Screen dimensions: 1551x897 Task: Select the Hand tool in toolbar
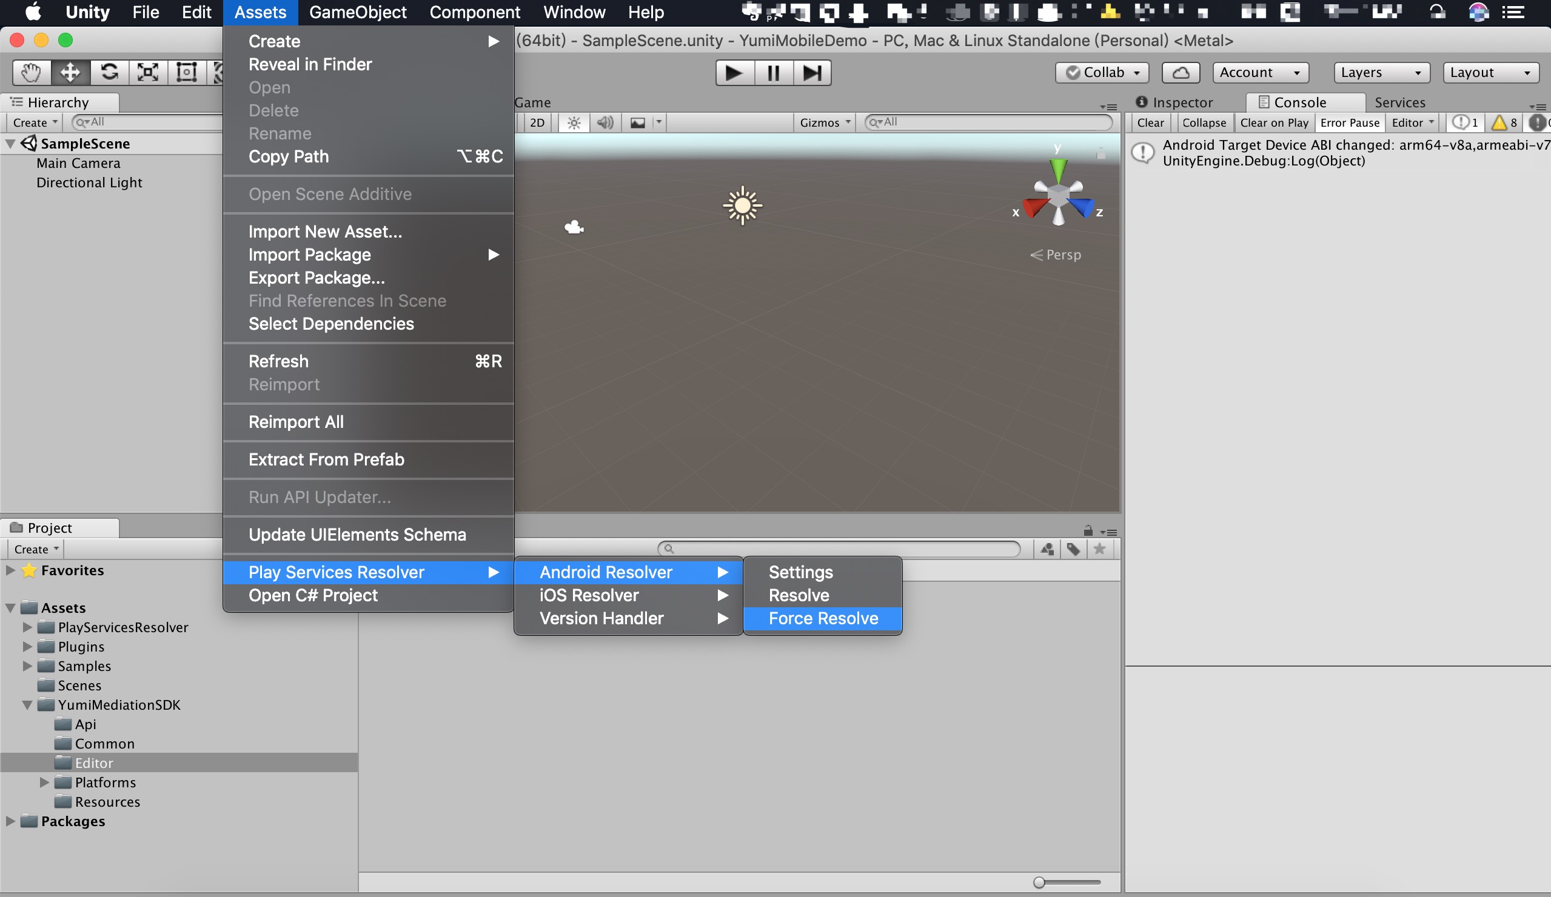(31, 72)
